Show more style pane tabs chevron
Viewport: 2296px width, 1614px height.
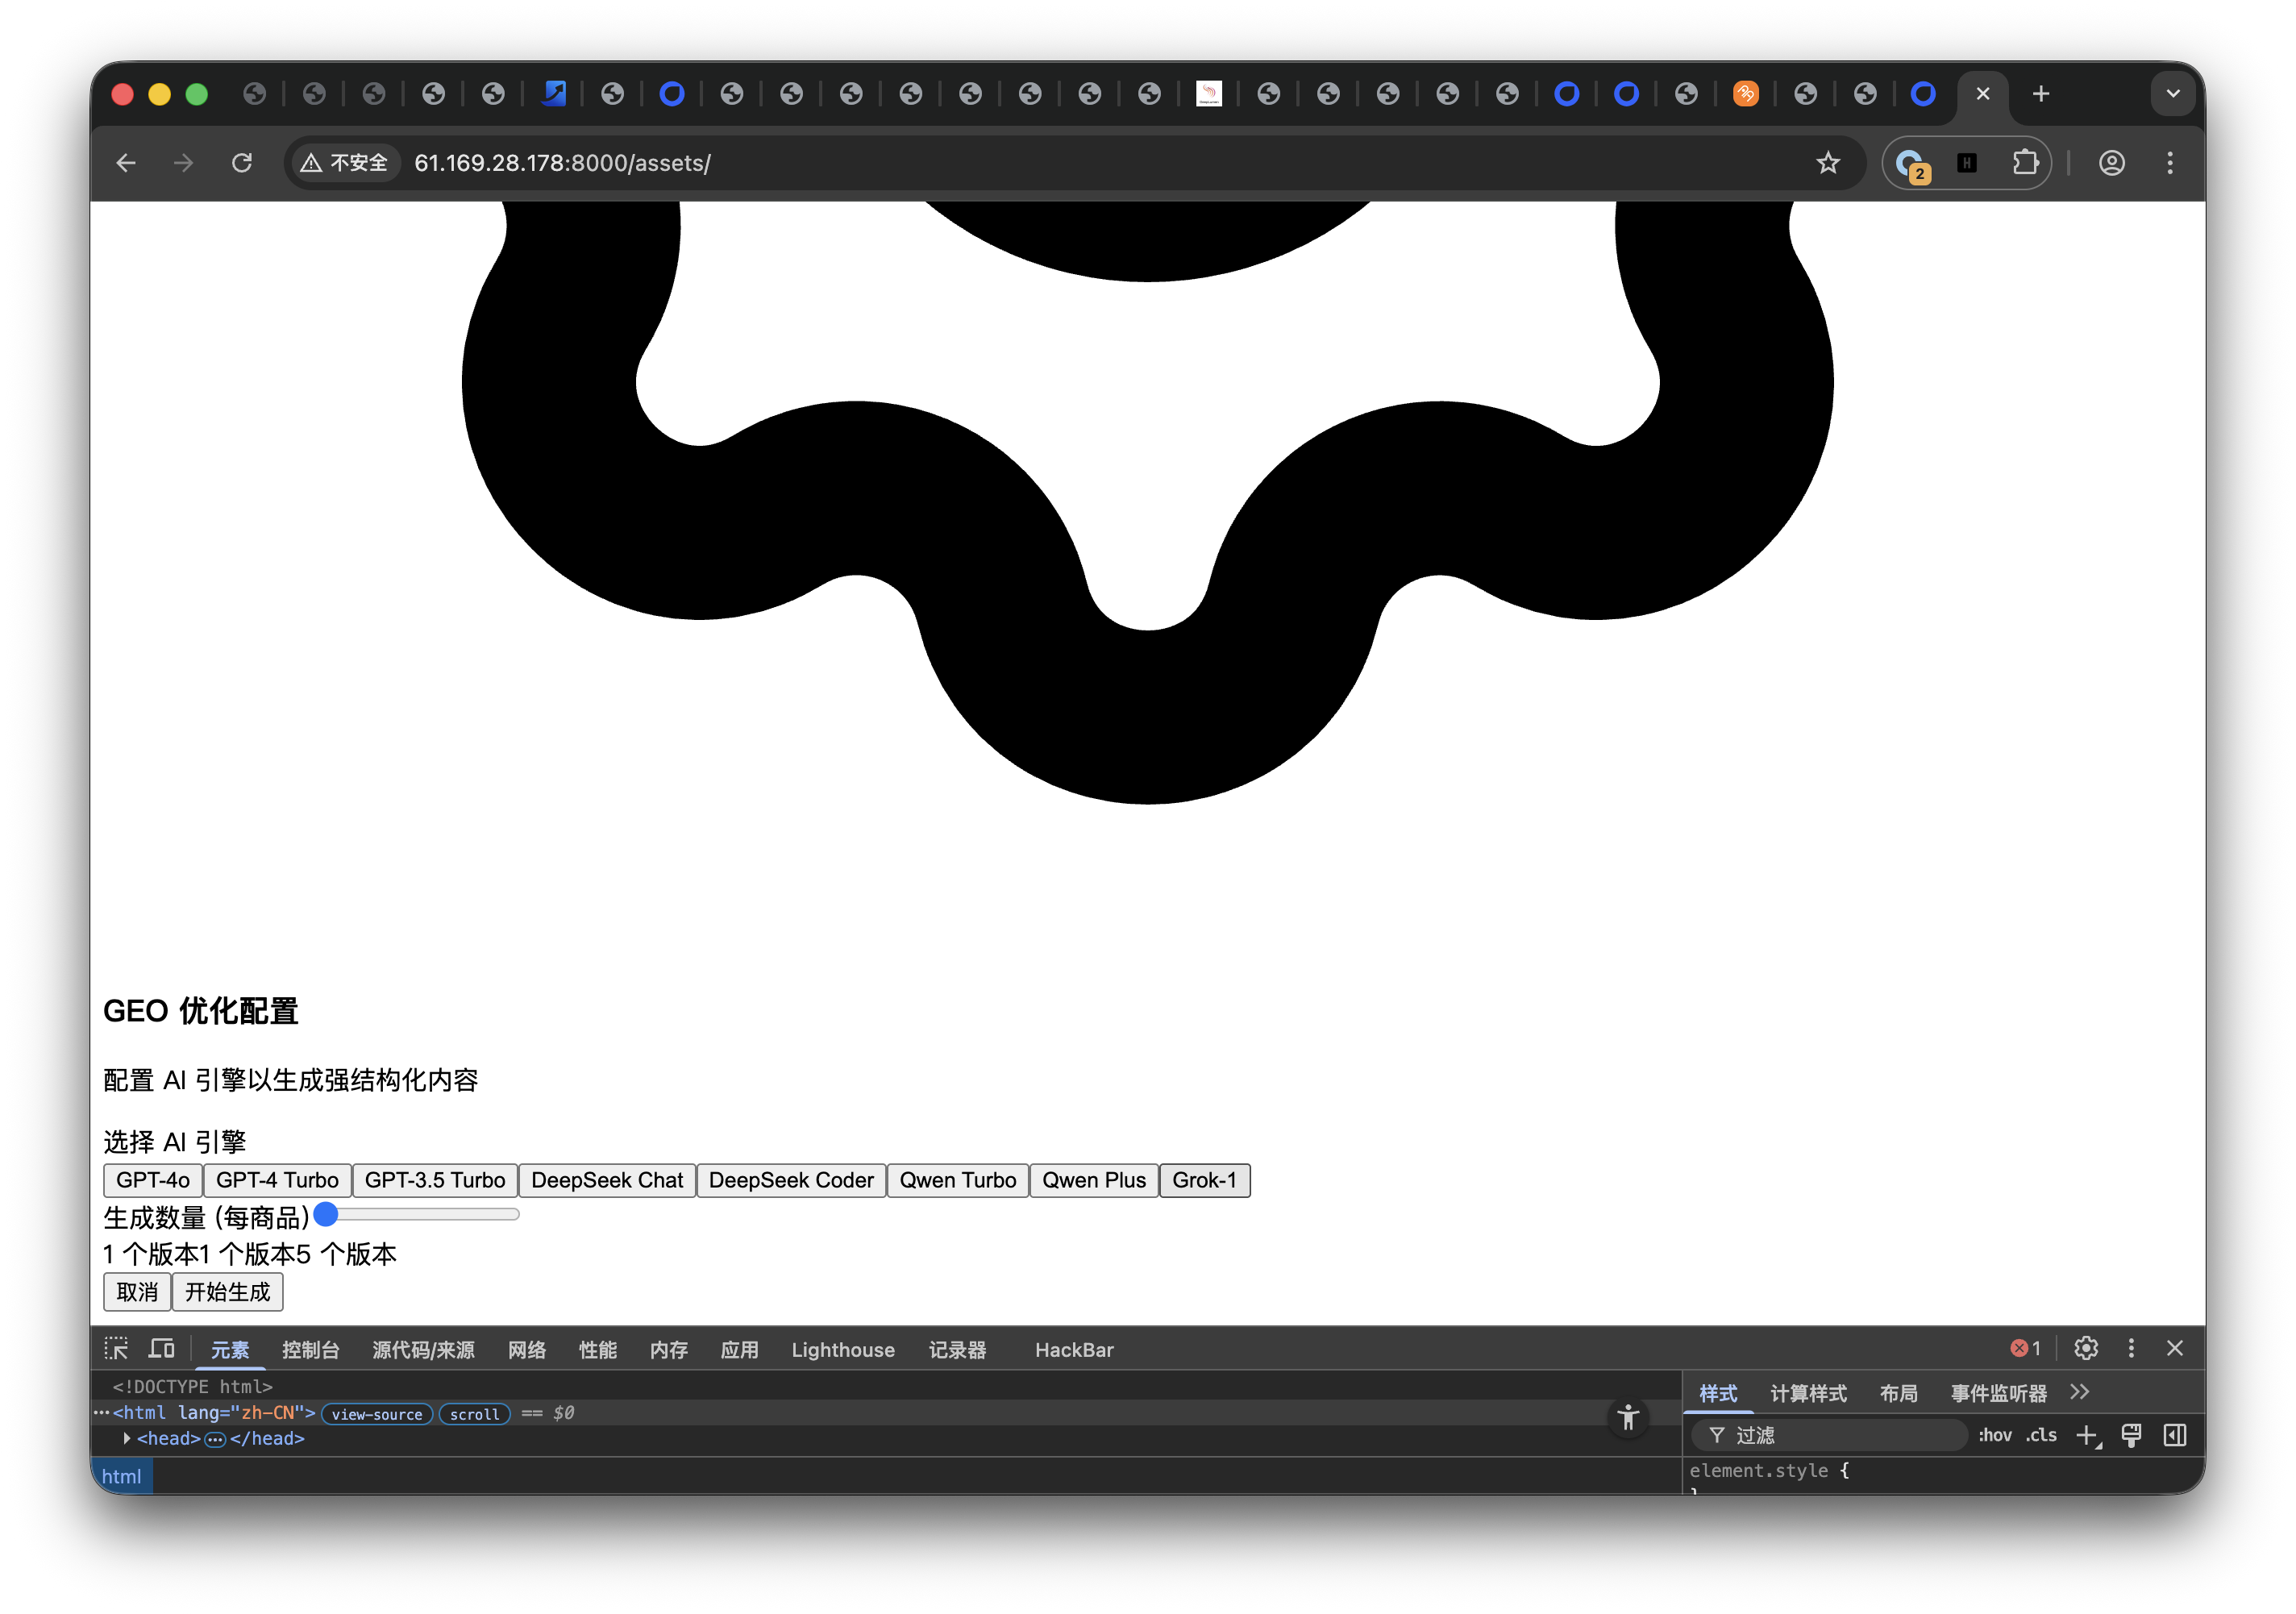point(2080,1393)
